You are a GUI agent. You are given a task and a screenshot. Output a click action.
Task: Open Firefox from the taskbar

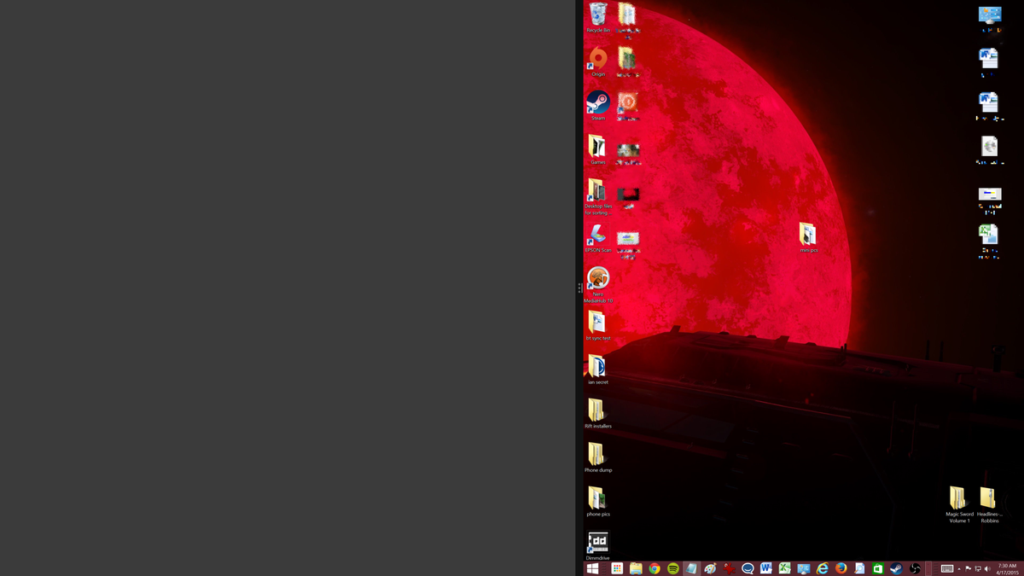point(841,568)
